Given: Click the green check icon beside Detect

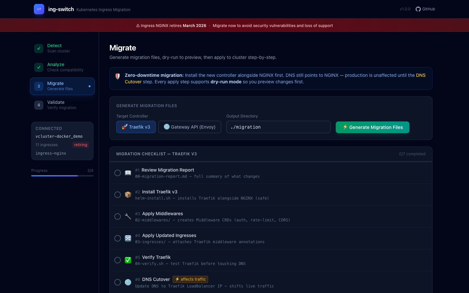Looking at the screenshot, I should pyautogui.click(x=39, y=49).
